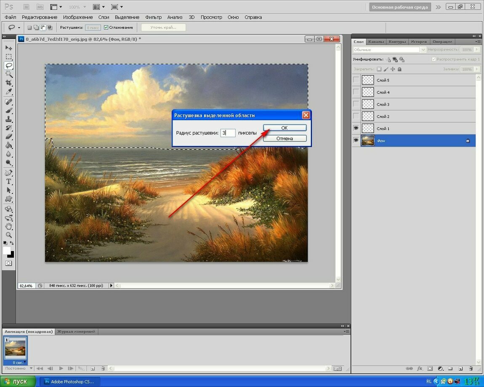Open the Layers panel options menu
The image size is (484, 387).
(478, 41)
